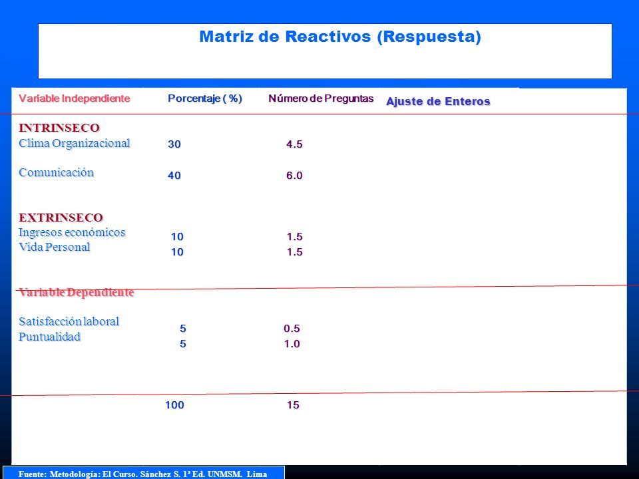Click '1.5' in the Vida Personal row
Image resolution: width=639 pixels, height=479 pixels.
(295, 252)
